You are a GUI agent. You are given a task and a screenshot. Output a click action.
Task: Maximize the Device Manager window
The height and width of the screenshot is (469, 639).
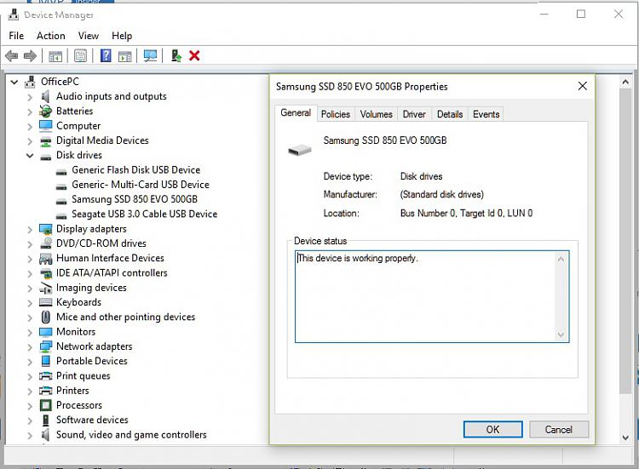click(x=581, y=14)
